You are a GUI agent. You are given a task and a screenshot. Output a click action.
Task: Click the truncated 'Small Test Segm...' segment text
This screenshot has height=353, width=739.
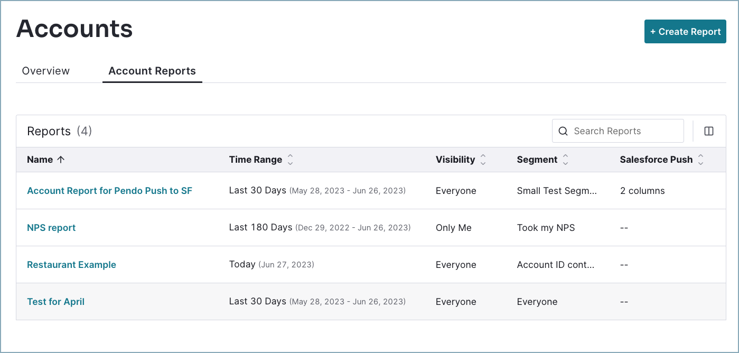point(557,190)
